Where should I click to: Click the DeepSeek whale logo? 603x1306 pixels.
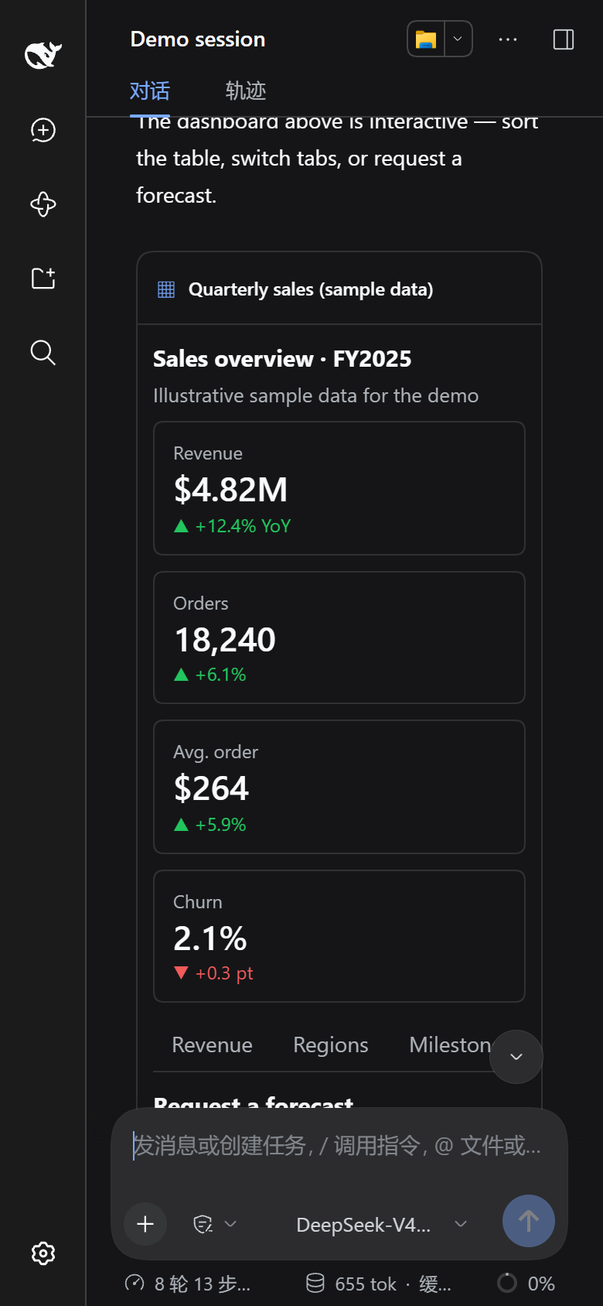pos(43,55)
